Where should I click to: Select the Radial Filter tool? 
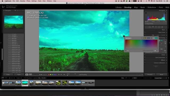click(159, 27)
